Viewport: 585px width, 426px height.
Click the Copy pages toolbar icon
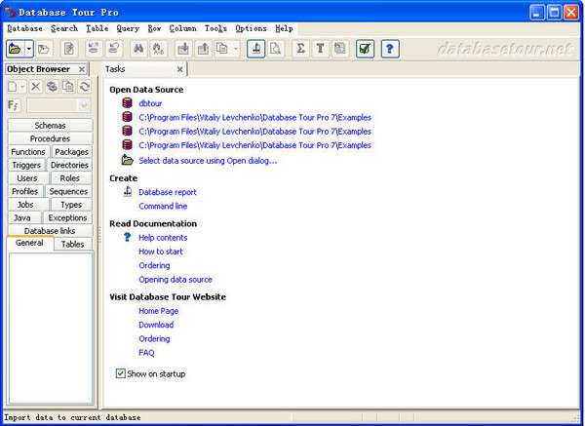coord(222,49)
